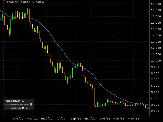Click the 'Anterior al Cierre' legend label
The width and height of the screenshot is (163, 122).
(x=20, y=104)
